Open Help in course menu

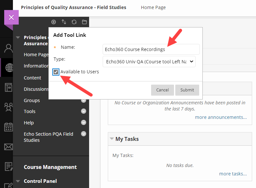point(29,123)
